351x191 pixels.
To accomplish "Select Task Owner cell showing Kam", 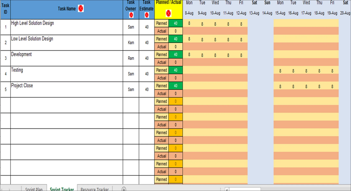I will [131, 43].
